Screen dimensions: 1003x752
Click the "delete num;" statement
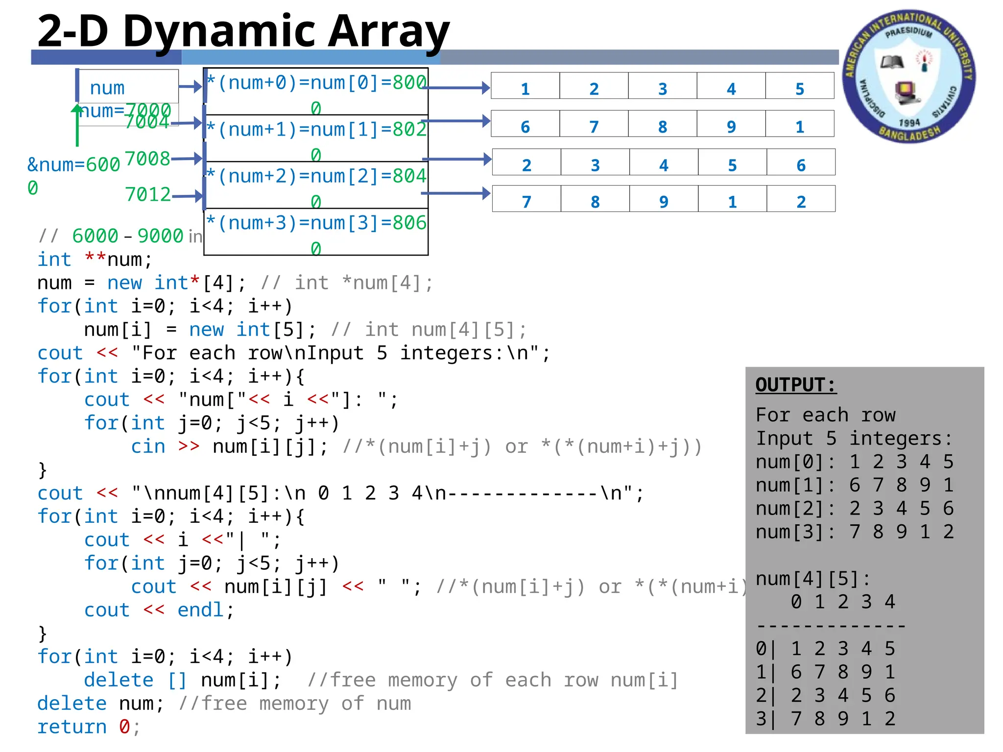point(101,704)
